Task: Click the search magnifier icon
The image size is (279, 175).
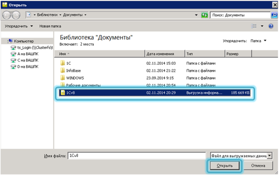Action: point(274,15)
